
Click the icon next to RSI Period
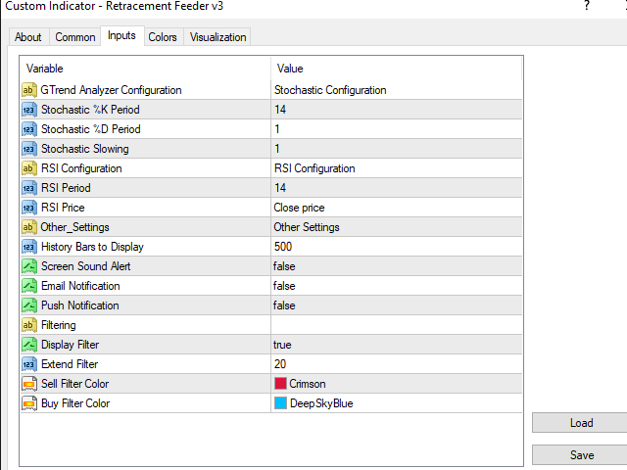point(28,188)
